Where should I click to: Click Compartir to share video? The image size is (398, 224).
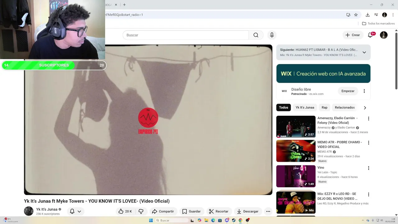click(x=163, y=211)
